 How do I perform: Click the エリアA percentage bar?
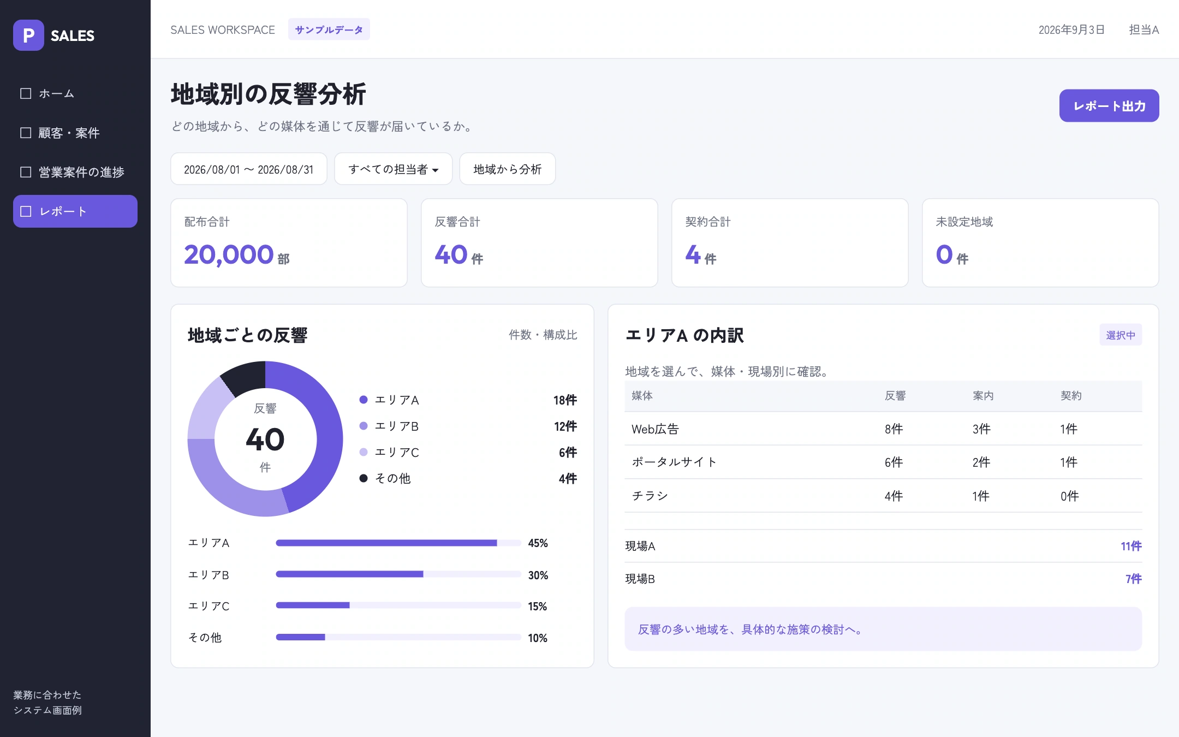click(398, 543)
